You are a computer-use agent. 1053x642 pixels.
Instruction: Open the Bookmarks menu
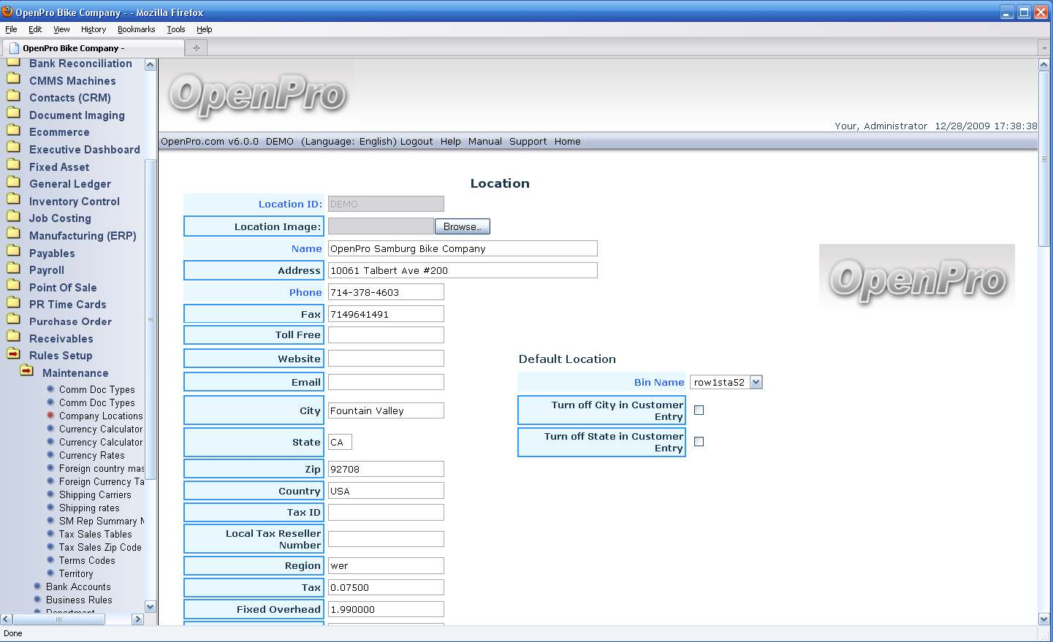pyautogui.click(x=136, y=30)
